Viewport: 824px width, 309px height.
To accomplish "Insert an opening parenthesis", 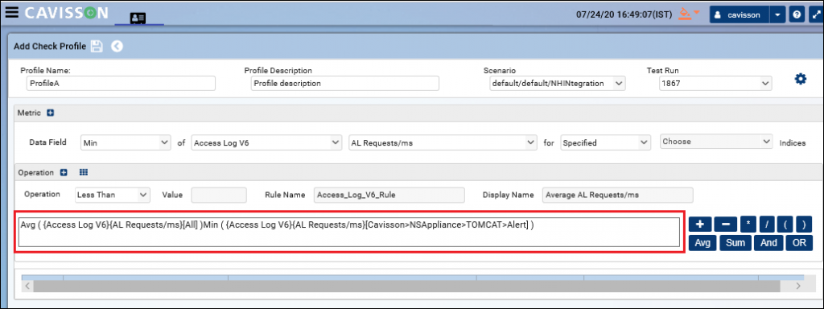I will (785, 224).
